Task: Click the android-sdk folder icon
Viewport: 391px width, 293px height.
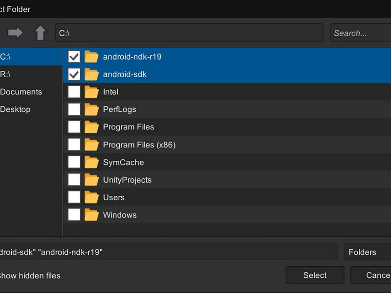Action: pos(91,74)
